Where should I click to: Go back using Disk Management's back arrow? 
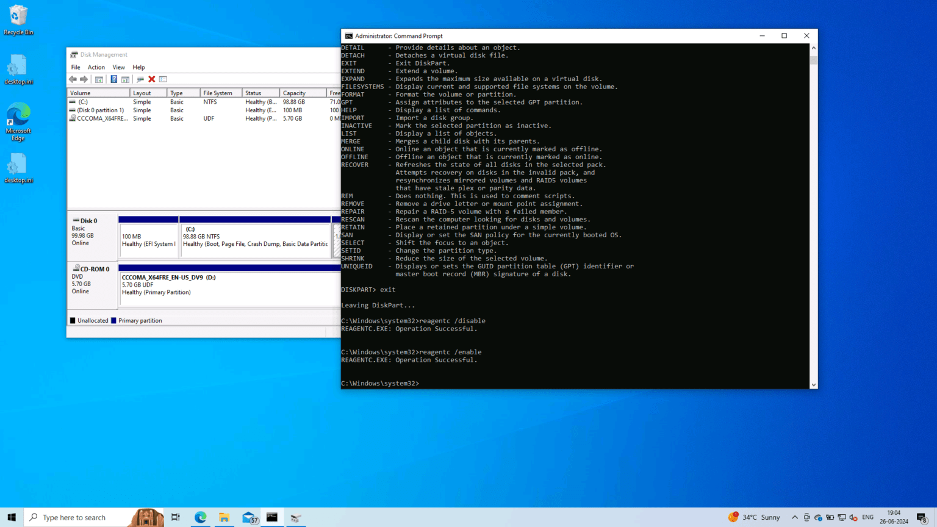click(x=73, y=79)
